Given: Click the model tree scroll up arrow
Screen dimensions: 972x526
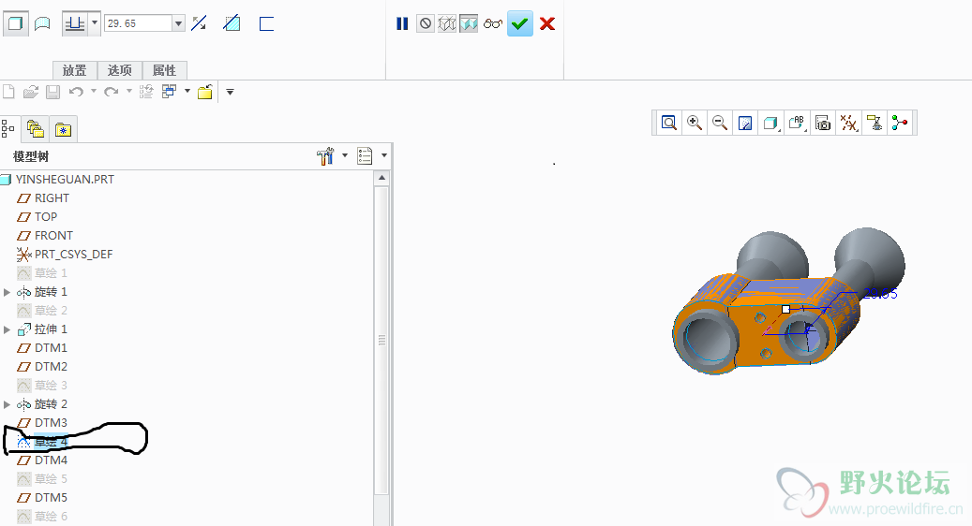Looking at the screenshot, I should (x=381, y=178).
